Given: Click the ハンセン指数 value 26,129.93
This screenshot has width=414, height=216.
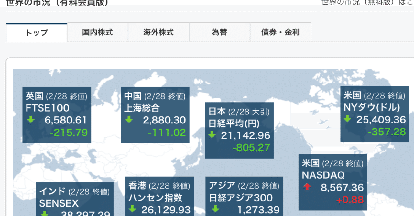Looking at the screenshot, I should click(x=166, y=210).
